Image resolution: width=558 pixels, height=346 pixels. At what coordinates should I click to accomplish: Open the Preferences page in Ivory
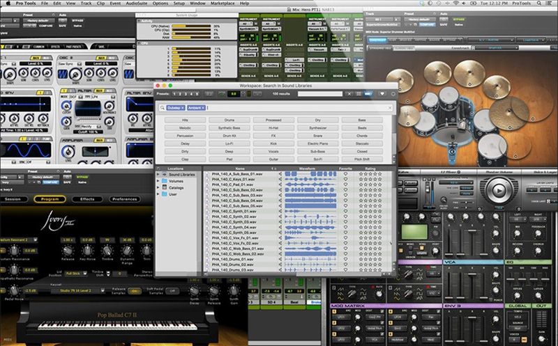[125, 199]
